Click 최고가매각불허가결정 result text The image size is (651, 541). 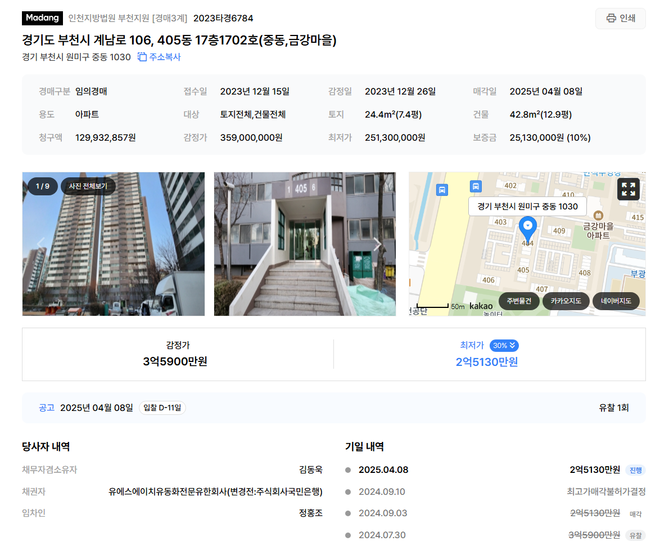(606, 491)
